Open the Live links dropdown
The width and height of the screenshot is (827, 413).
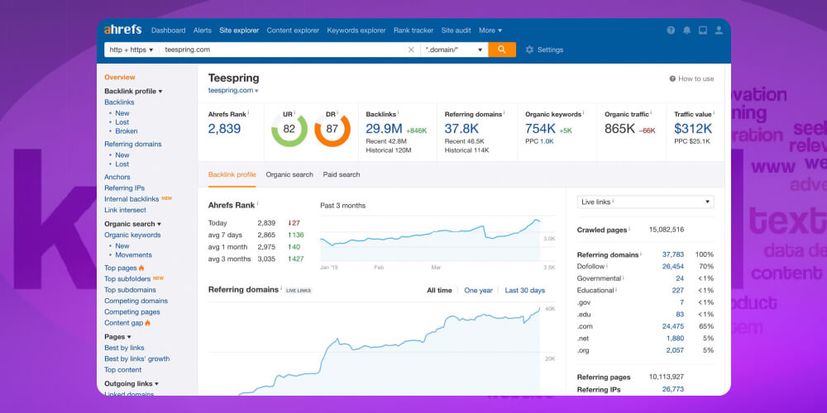click(645, 202)
